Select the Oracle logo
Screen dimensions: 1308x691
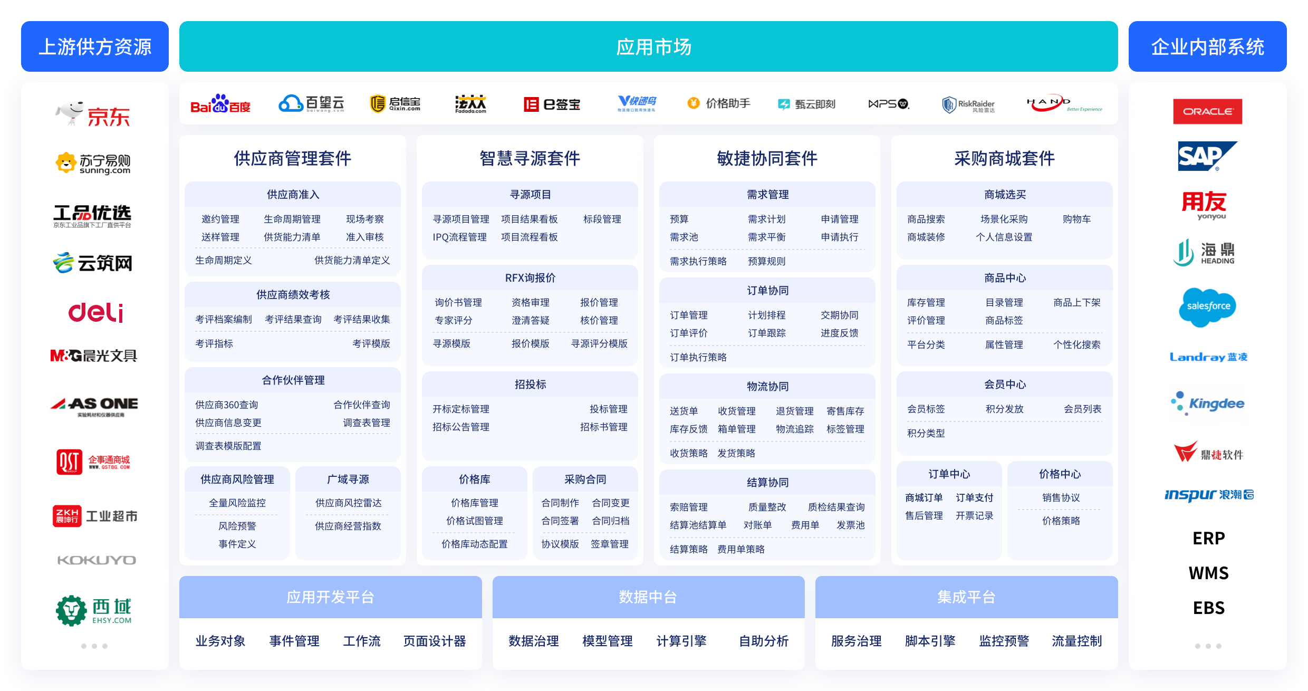tap(1207, 111)
